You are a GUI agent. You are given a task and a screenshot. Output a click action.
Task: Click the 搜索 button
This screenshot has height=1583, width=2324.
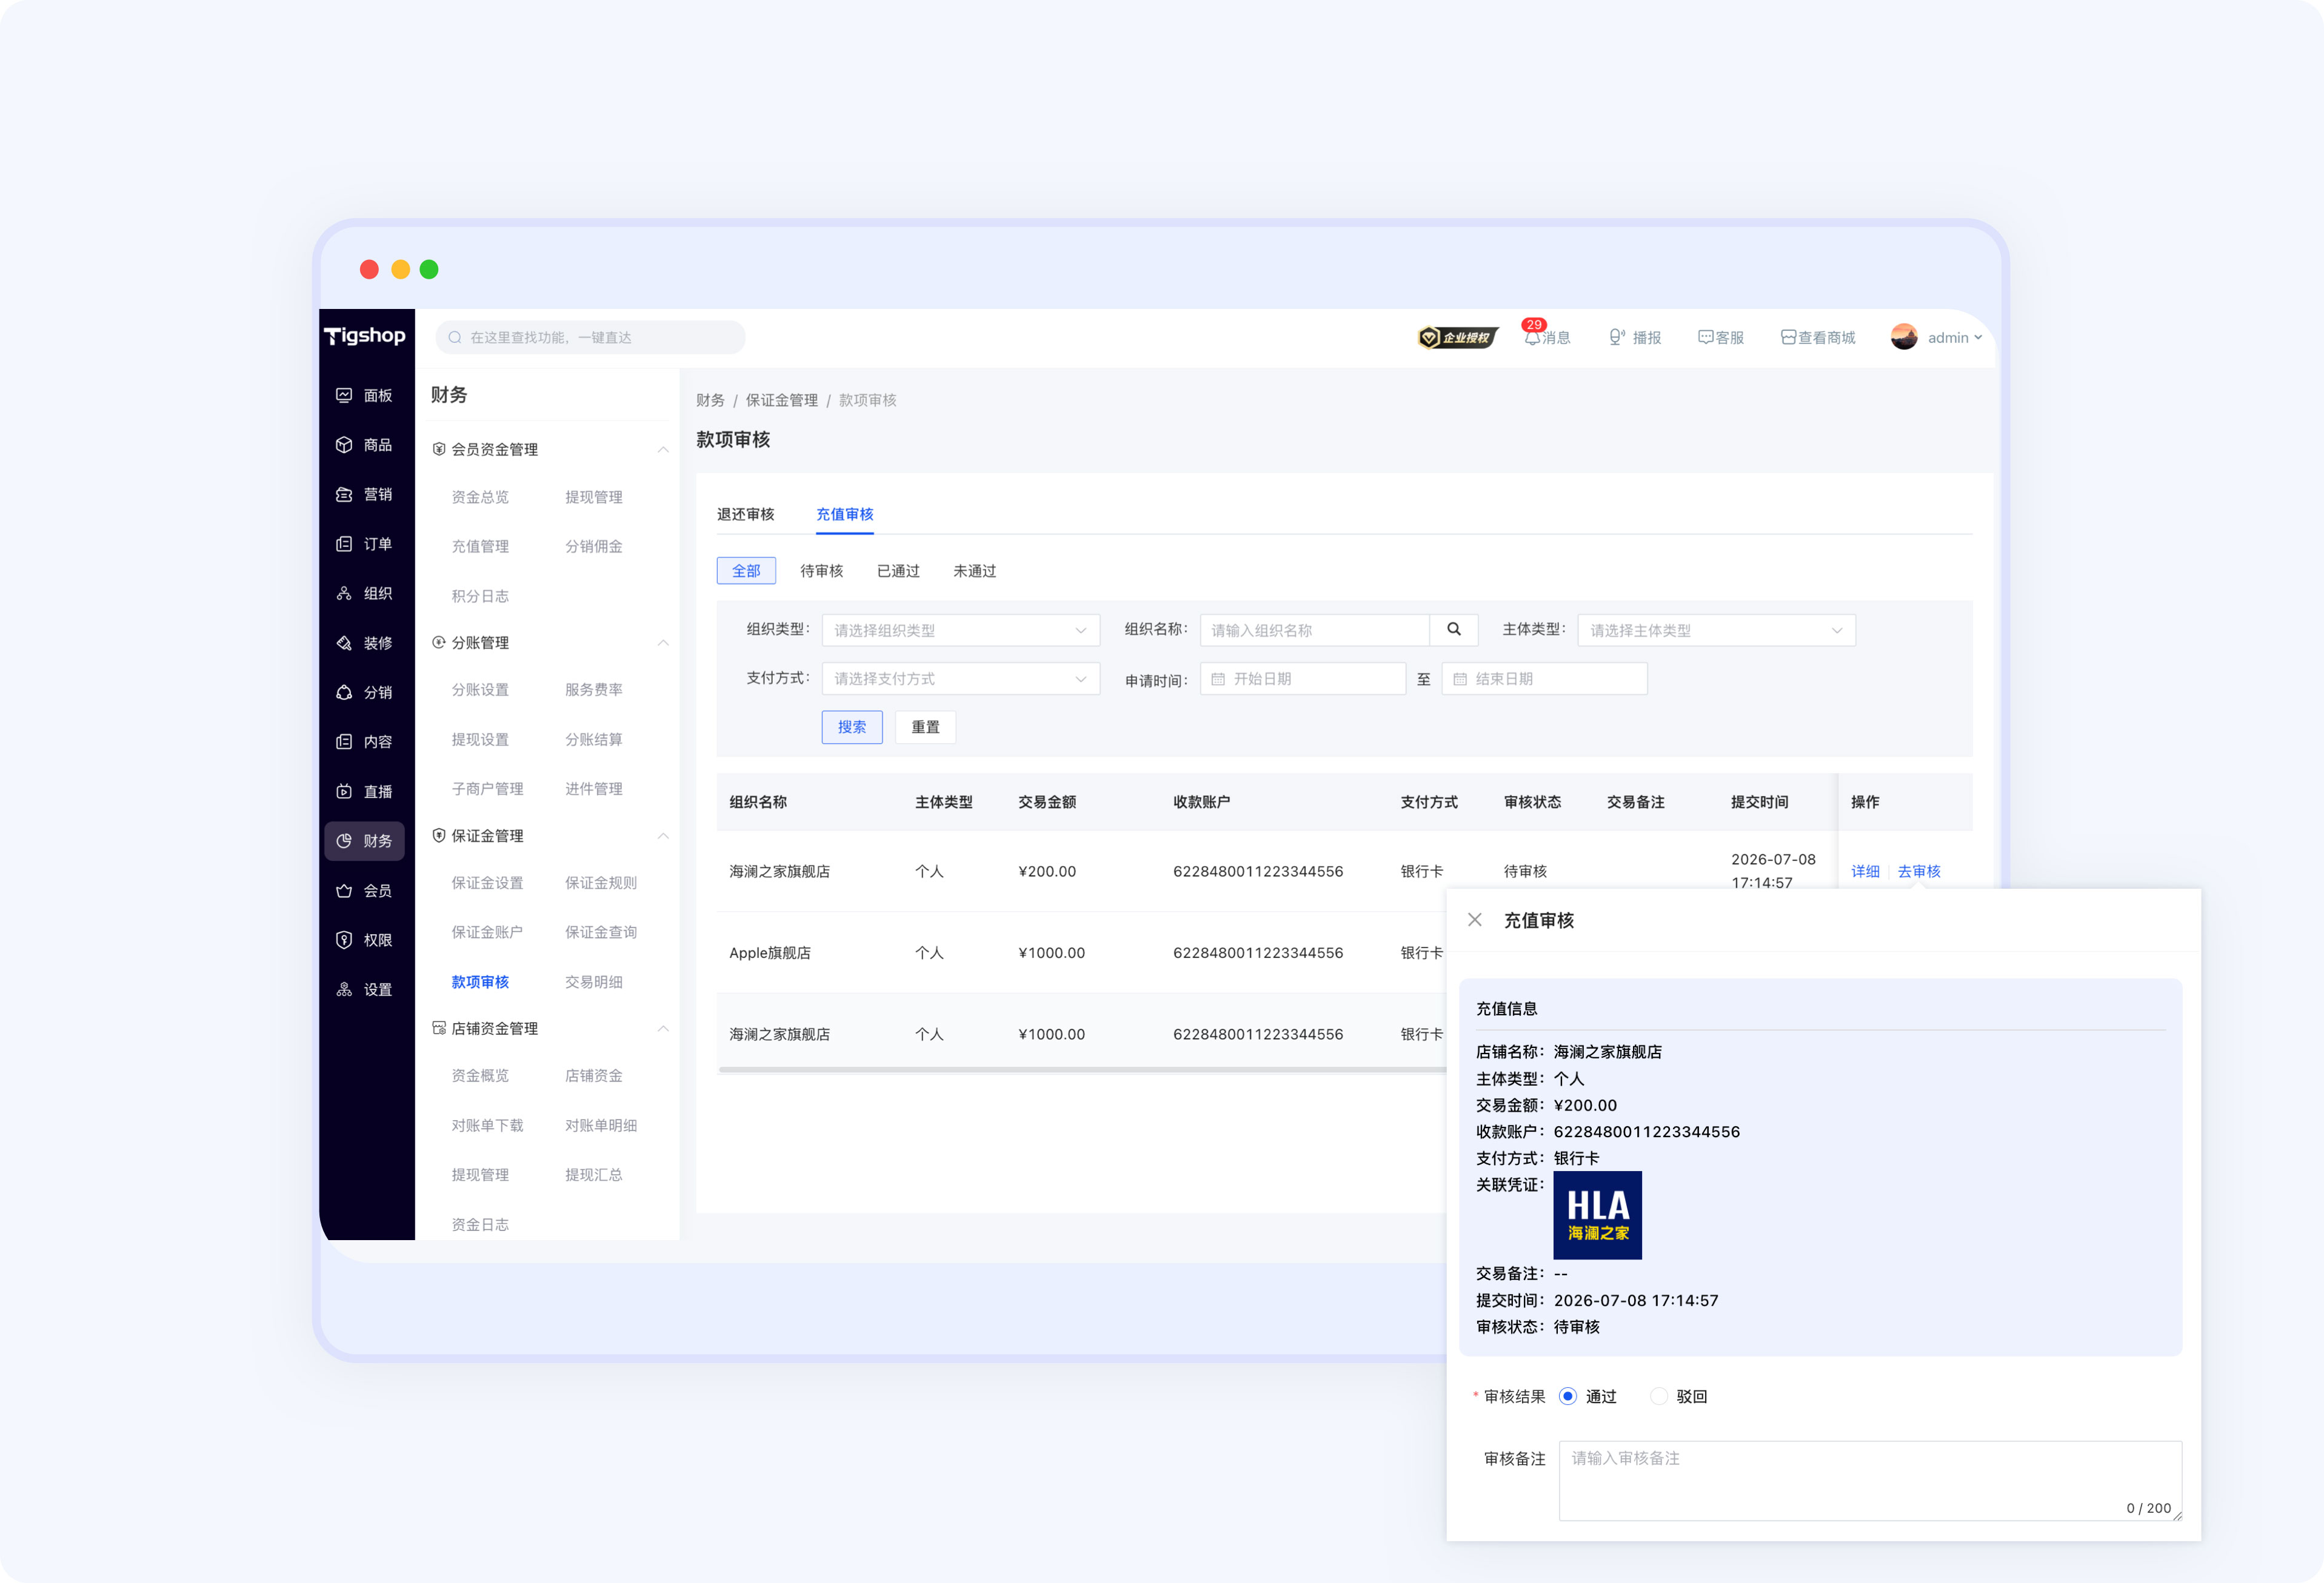(x=852, y=726)
